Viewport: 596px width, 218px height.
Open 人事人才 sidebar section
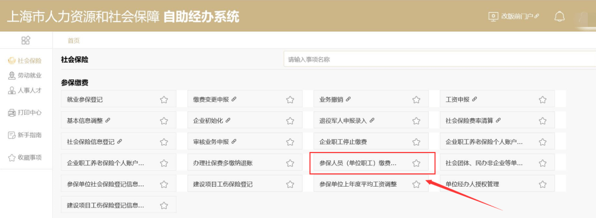point(25,90)
